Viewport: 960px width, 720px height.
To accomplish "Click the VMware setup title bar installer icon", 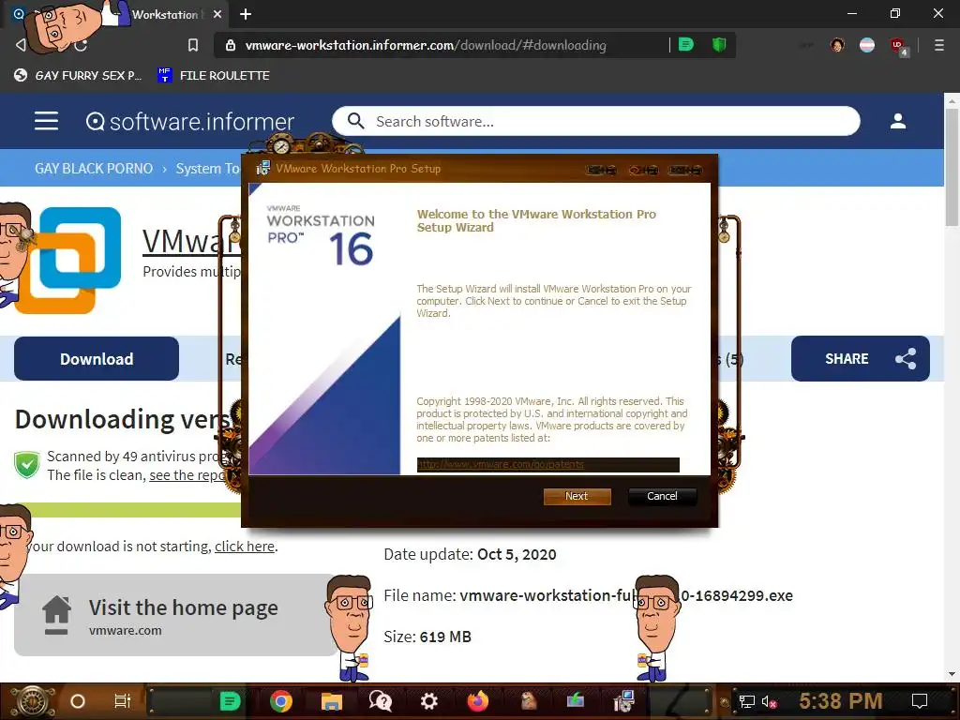I will 262,169.
